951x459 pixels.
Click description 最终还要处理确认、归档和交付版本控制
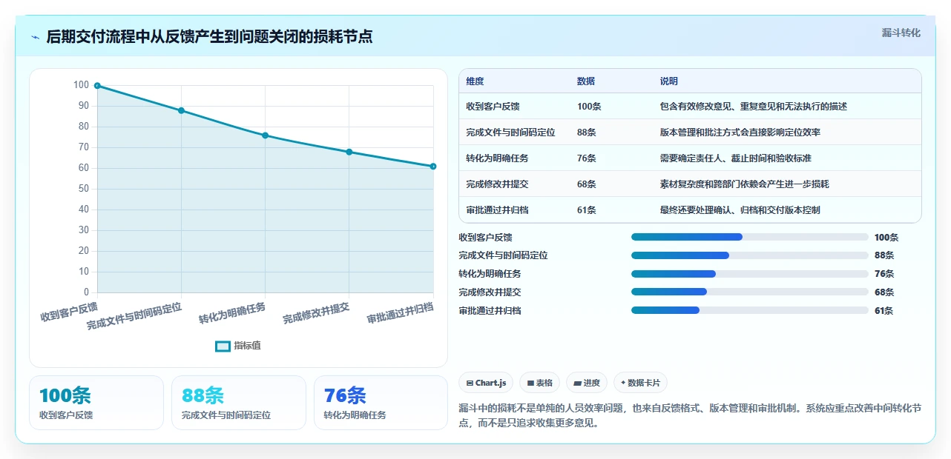(740, 210)
